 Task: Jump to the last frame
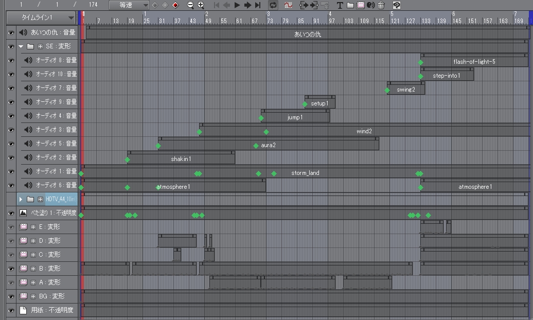click(x=258, y=5)
